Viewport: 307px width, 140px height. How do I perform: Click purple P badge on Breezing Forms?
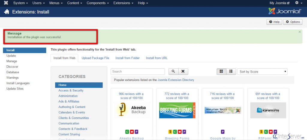[x=184, y=132]
